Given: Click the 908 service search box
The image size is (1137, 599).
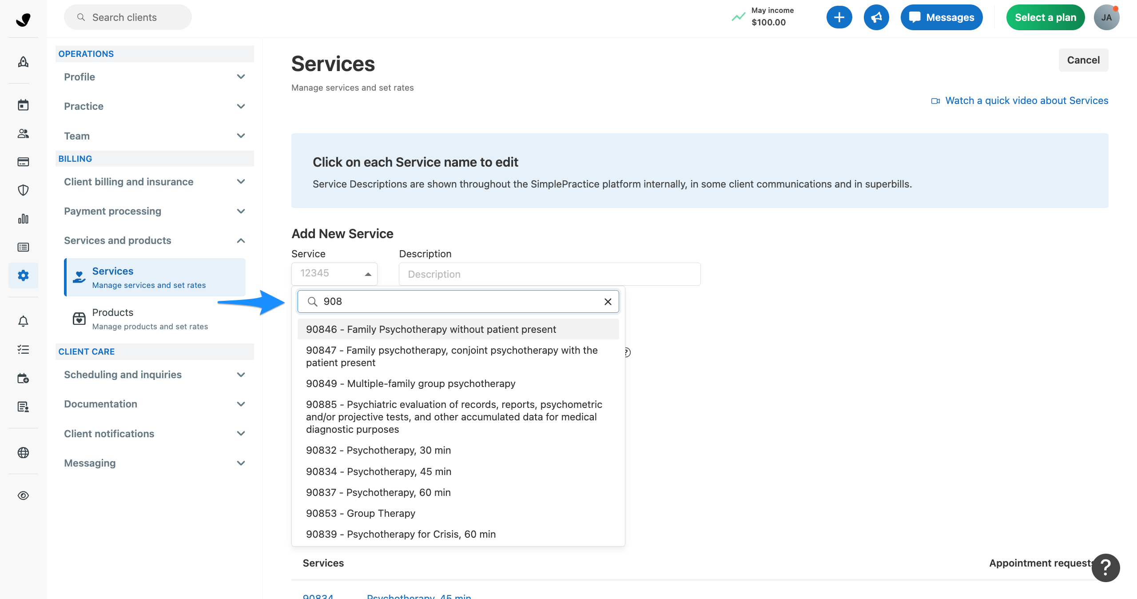Looking at the screenshot, I should pyautogui.click(x=458, y=302).
